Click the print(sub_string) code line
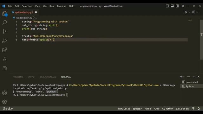The height and width of the screenshot is (114, 203). (x=35, y=29)
